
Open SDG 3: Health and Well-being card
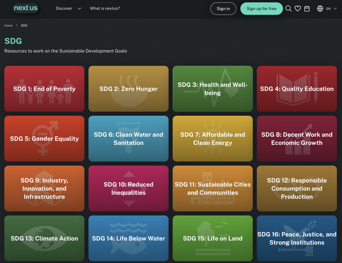(x=213, y=89)
